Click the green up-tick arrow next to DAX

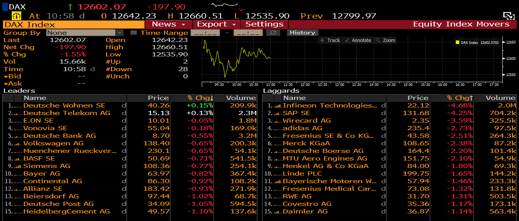(70, 7)
